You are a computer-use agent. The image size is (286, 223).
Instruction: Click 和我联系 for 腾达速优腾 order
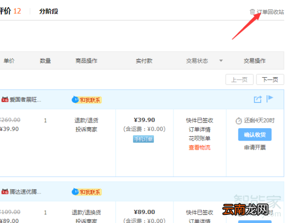pyautogui.click(x=87, y=192)
